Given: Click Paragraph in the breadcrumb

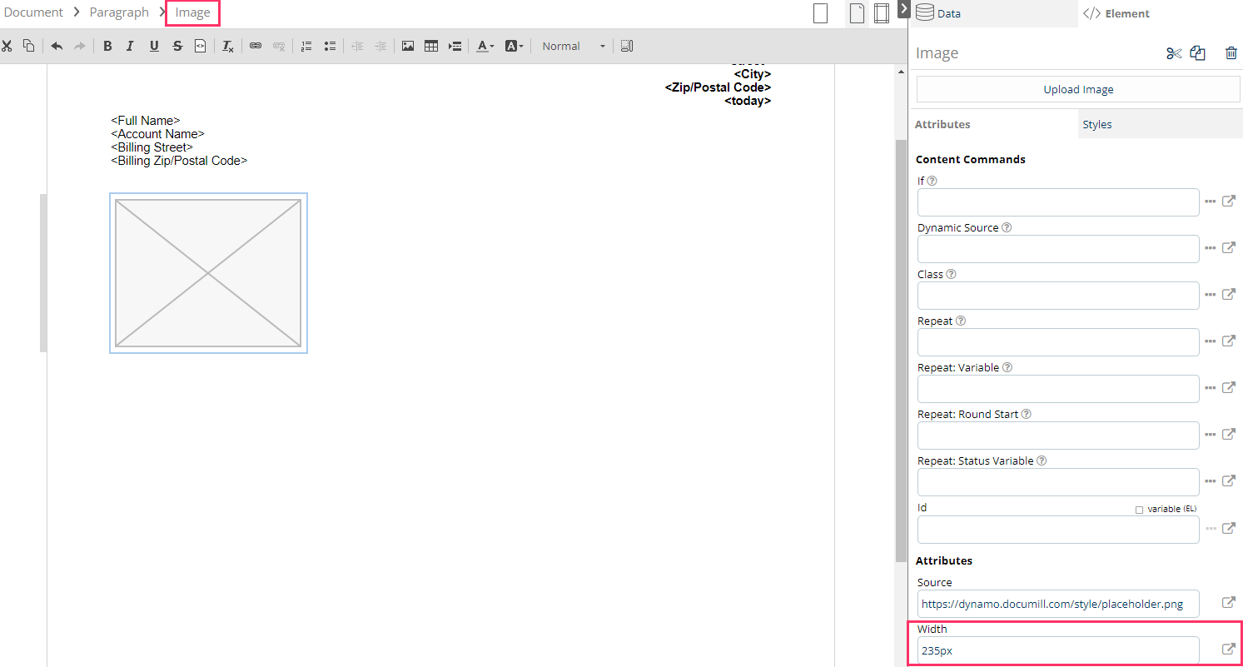Looking at the screenshot, I should coord(119,12).
